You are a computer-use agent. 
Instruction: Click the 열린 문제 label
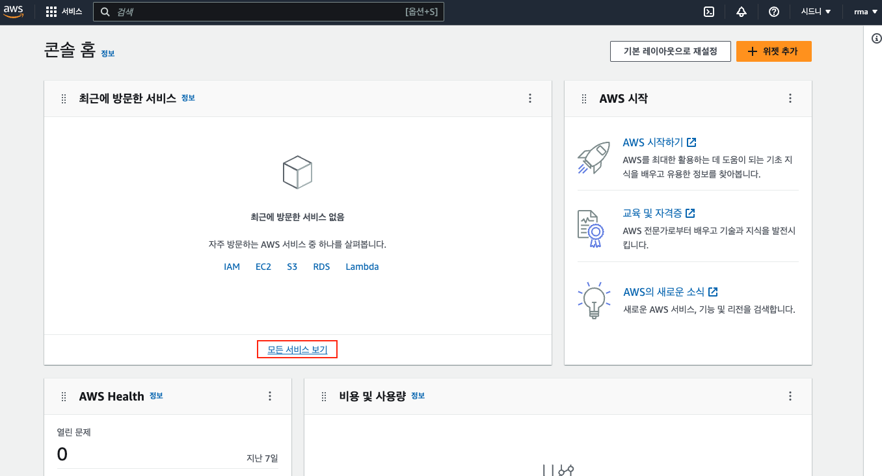pos(74,432)
